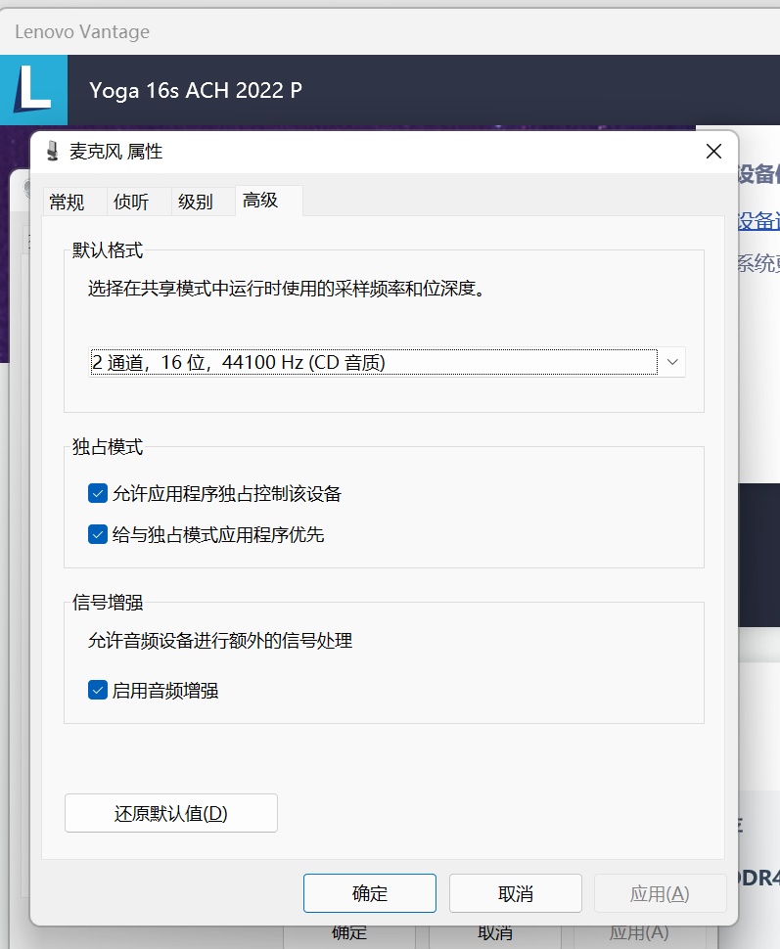Go to the 级别 tab
This screenshot has height=949, width=780.
coord(196,202)
